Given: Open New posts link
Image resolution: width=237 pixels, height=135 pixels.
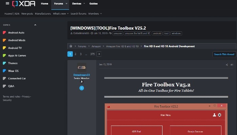Looking at the screenshot, I should click(x=27, y=13).
